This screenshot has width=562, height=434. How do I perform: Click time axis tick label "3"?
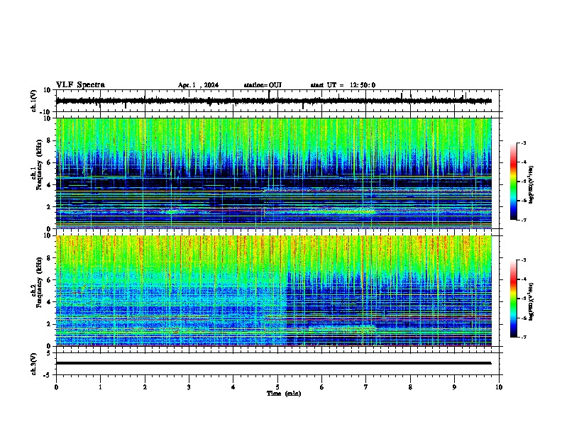(189, 387)
